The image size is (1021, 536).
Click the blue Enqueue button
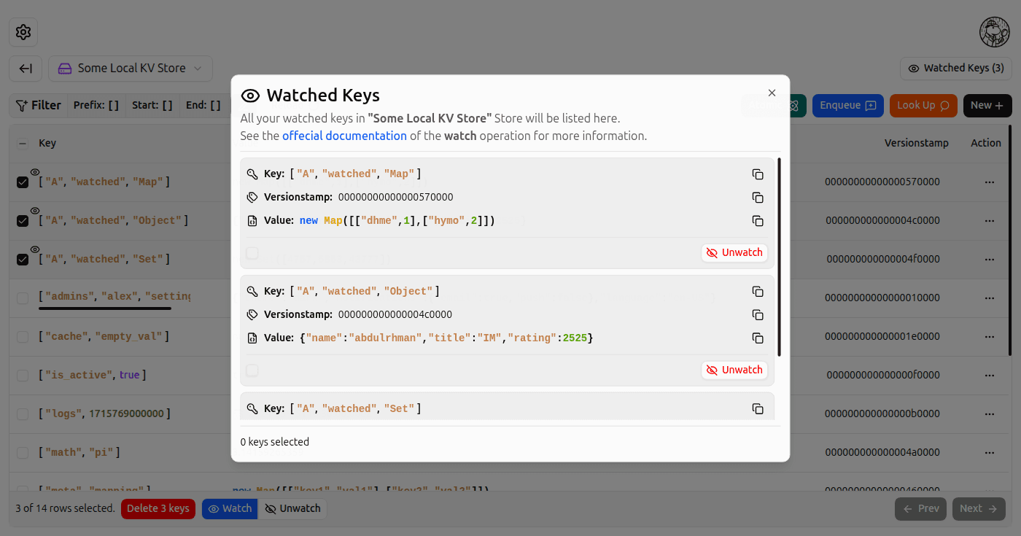pos(848,105)
